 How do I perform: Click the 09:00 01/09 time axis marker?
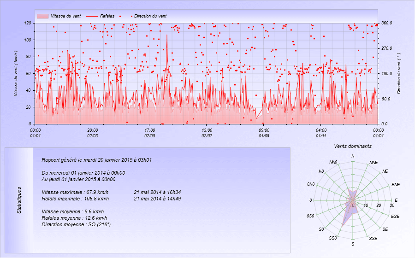click(264, 133)
